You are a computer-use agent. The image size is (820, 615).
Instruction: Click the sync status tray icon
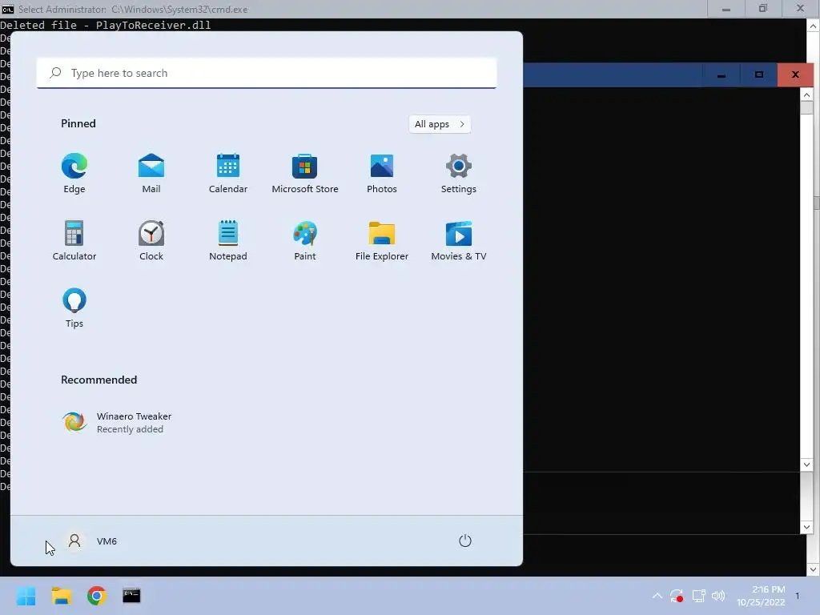coord(677,596)
